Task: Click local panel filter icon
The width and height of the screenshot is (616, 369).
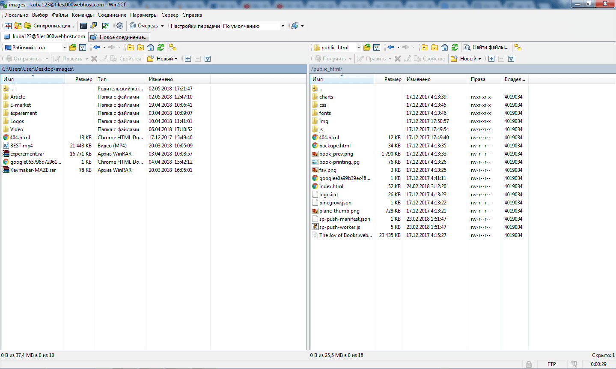Action: tap(83, 47)
